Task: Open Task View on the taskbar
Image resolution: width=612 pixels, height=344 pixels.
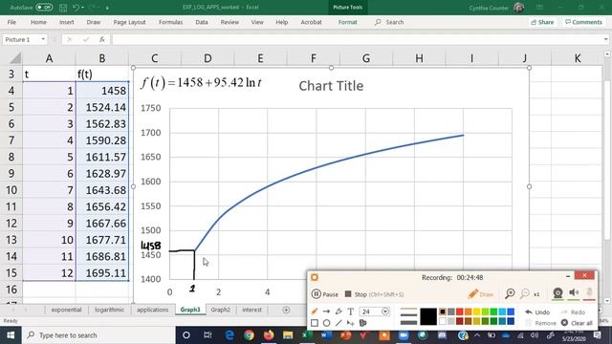Action: (208, 335)
